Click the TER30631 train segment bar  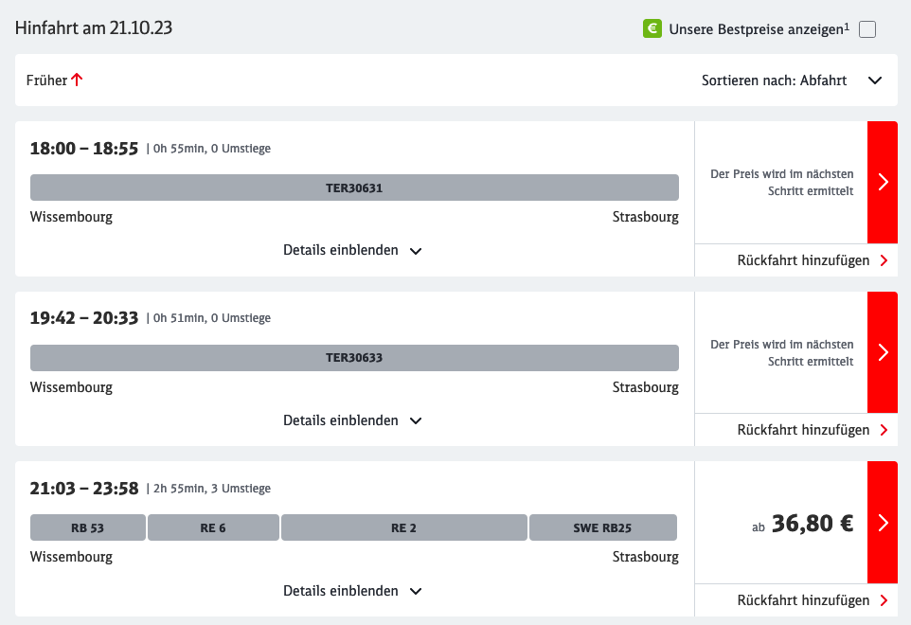[x=354, y=187]
